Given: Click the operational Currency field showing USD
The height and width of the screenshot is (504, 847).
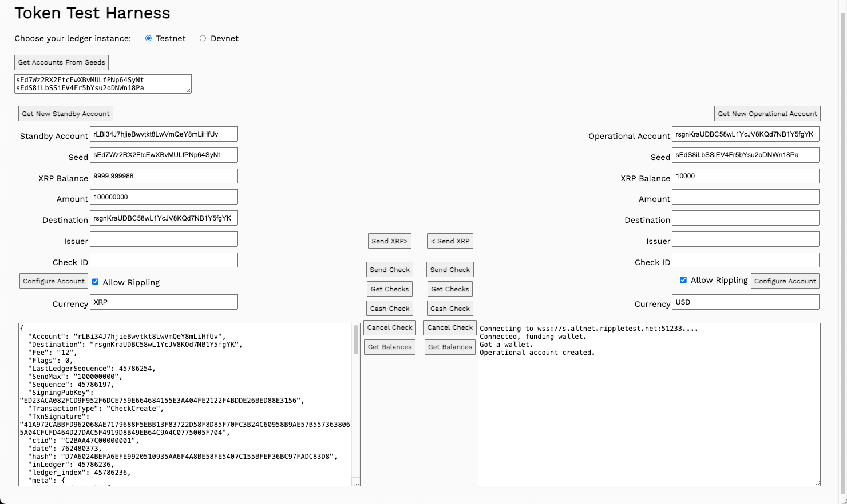Looking at the screenshot, I should click(745, 302).
